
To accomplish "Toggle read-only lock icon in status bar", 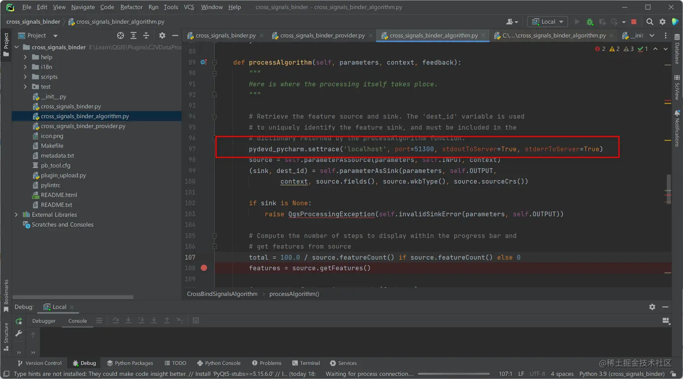I will (673, 374).
